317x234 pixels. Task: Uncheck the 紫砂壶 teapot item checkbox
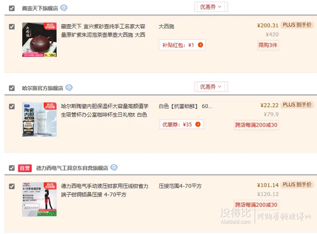click(12, 26)
